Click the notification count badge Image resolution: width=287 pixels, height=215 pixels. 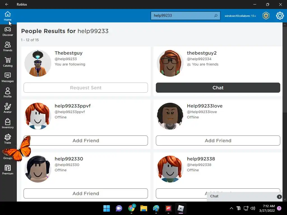(279, 208)
